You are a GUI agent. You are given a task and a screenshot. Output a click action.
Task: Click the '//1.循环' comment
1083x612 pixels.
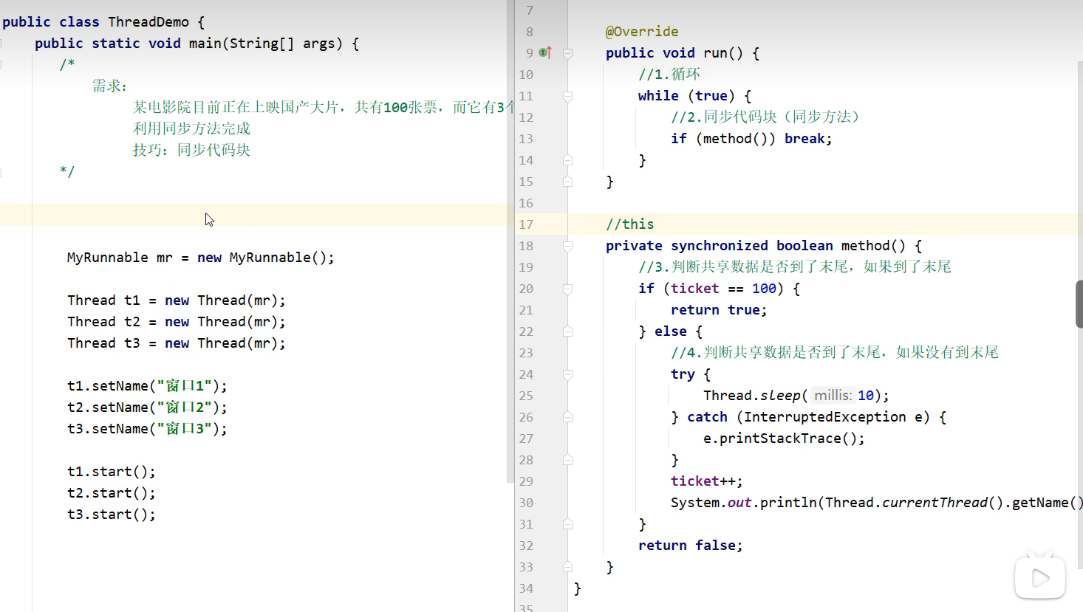[x=669, y=75]
